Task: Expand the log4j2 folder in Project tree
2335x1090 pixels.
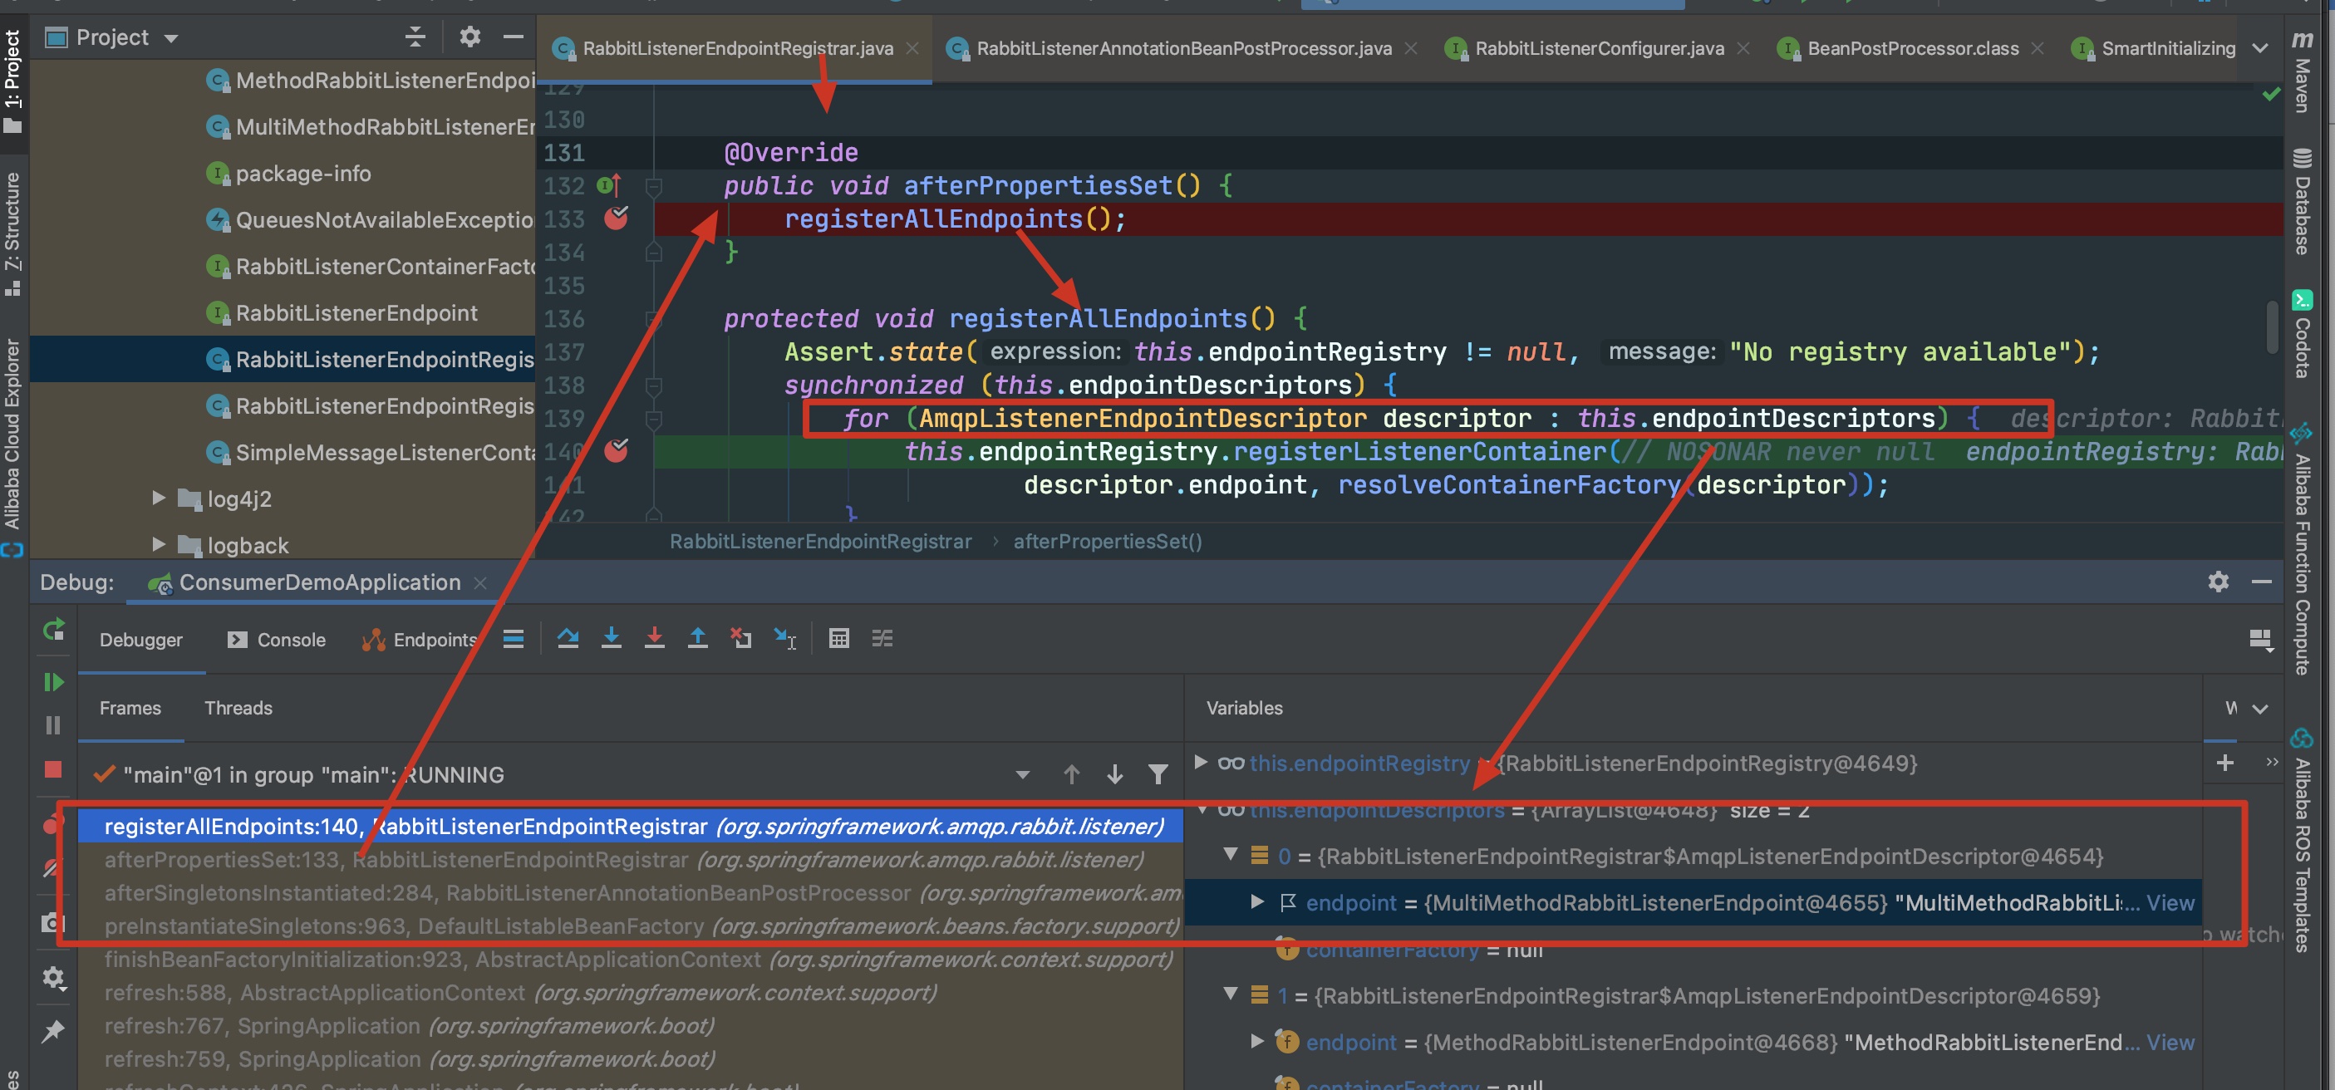Action: (x=159, y=498)
